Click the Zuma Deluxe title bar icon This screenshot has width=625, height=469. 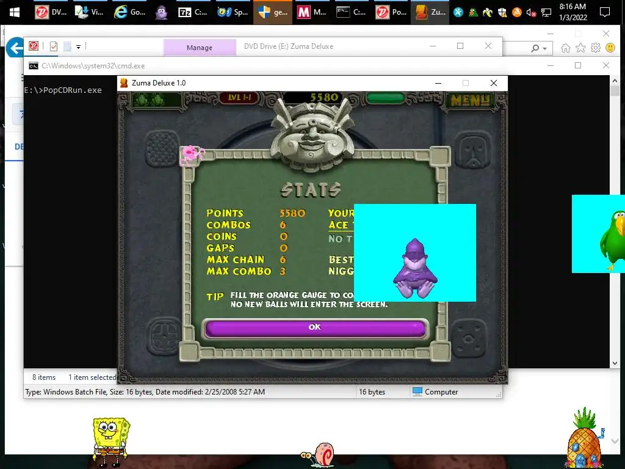coord(124,83)
